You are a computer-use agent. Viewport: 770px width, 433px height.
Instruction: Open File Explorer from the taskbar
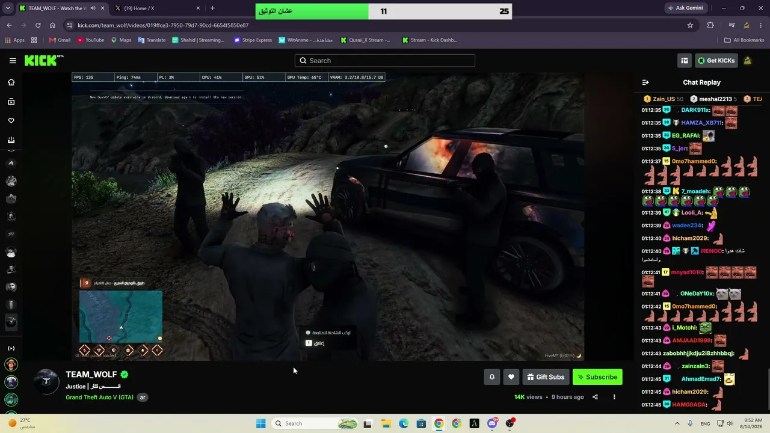386,423
